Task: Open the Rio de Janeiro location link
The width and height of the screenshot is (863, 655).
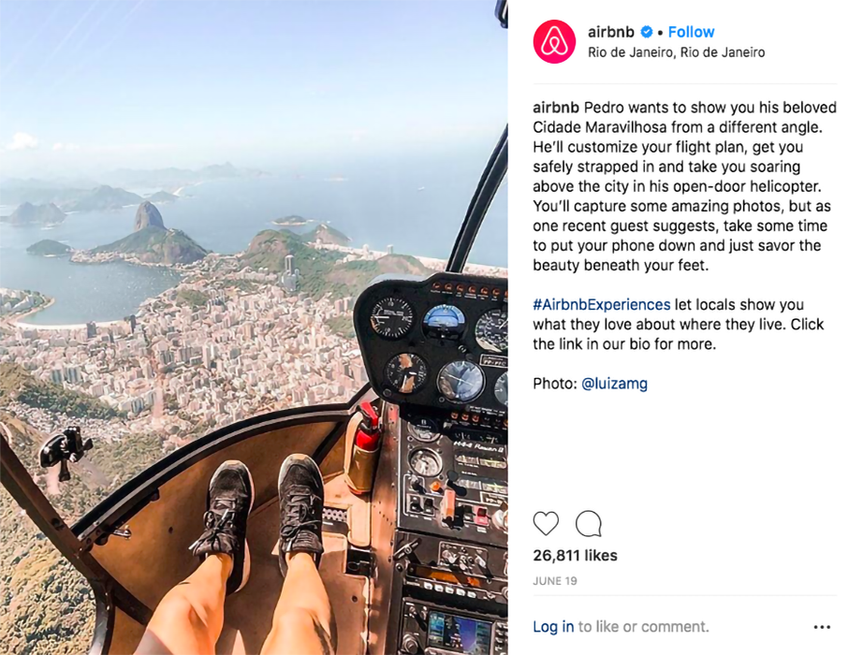Action: 677,52
